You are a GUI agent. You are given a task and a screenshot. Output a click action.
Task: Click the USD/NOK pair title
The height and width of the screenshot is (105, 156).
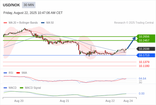coord(11,5)
